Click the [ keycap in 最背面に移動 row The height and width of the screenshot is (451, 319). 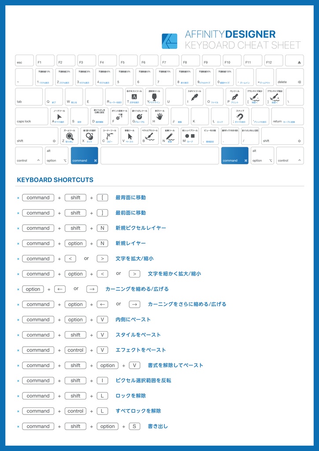click(x=102, y=198)
